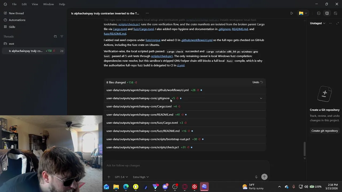
Task: Select the 'Is alphachainpay truly co...' thread
Action: point(33,51)
